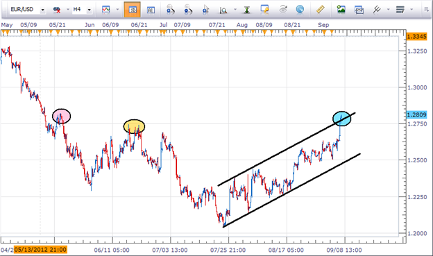Click the 'At' chart mode icon beside orange button
This screenshot has width=433, height=256.
151,10
